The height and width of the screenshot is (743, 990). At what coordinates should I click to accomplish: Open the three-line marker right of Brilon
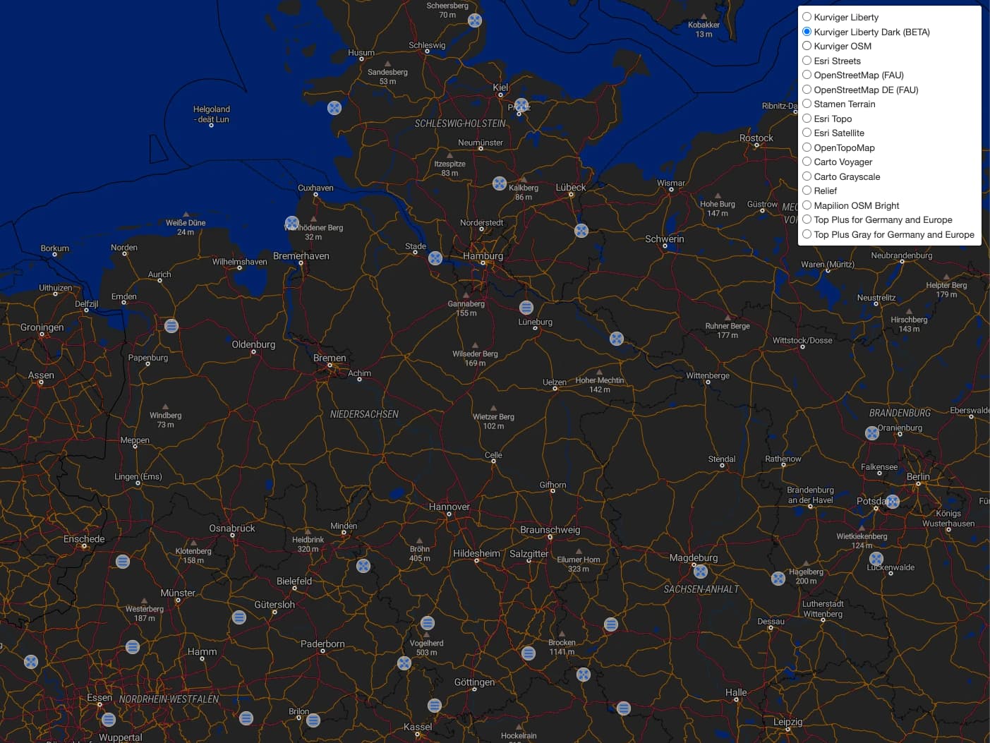tap(314, 720)
